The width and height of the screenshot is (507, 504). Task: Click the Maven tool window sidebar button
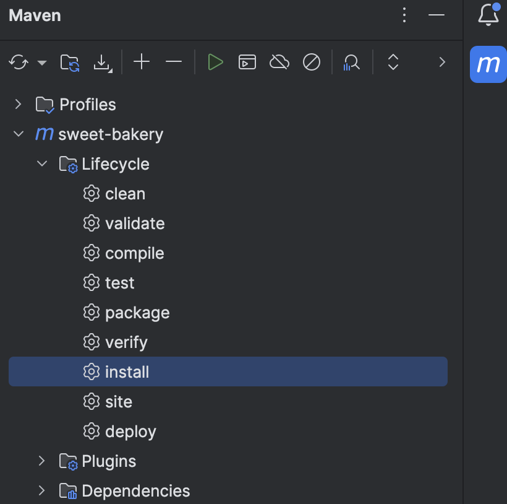click(488, 64)
